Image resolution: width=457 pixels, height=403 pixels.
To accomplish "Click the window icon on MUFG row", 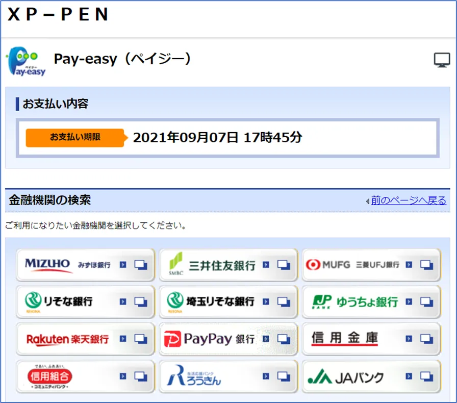I will pos(426,265).
